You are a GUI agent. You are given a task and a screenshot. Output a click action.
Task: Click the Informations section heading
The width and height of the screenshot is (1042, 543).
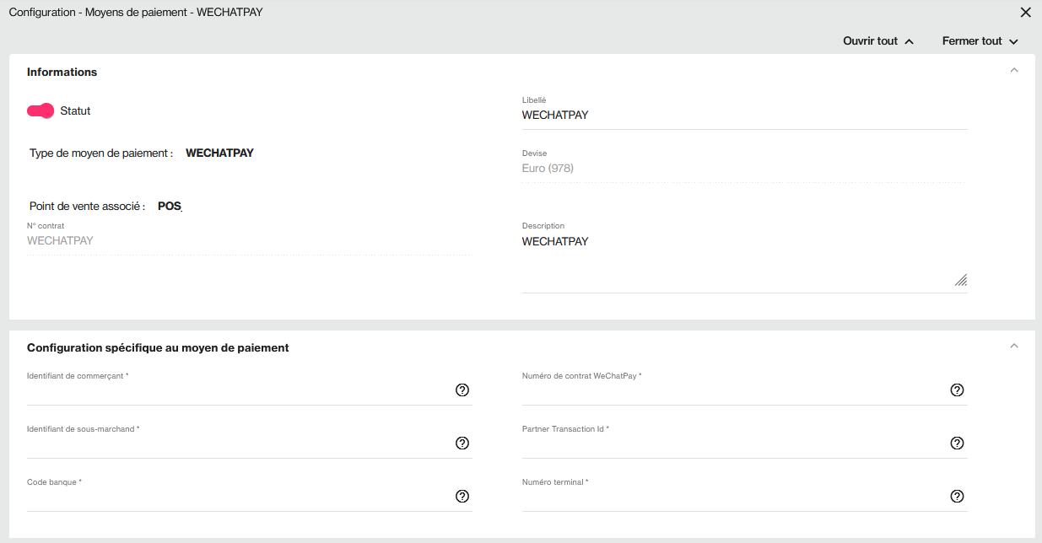click(62, 73)
